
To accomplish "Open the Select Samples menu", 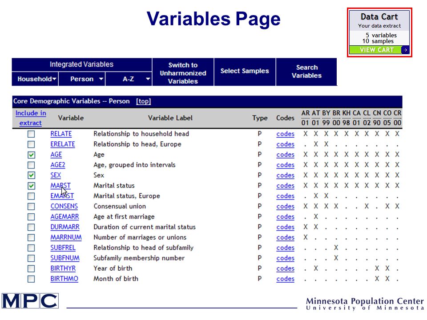I will 245,71.
